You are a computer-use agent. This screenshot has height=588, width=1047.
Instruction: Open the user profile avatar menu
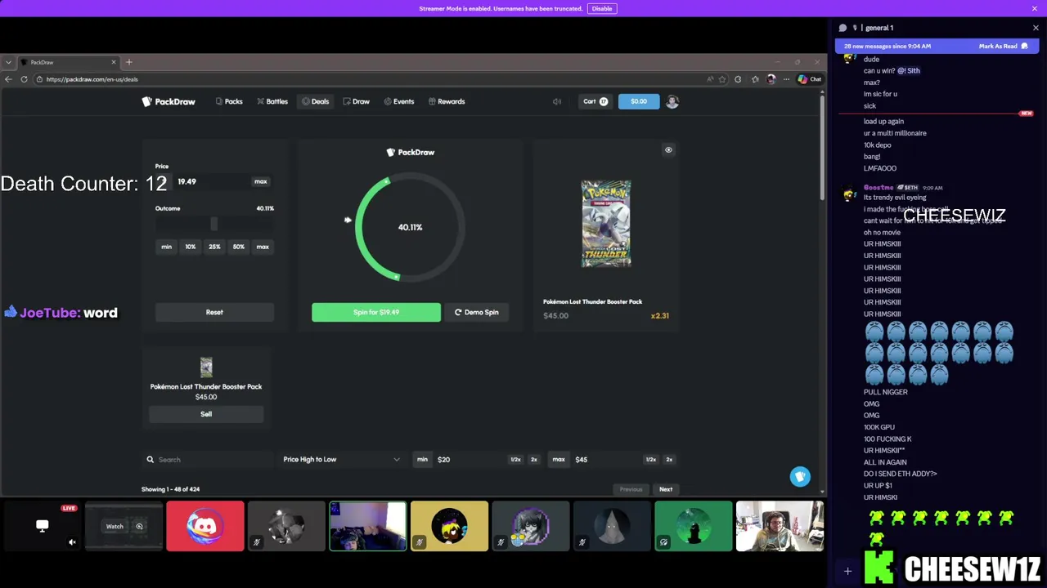point(672,101)
